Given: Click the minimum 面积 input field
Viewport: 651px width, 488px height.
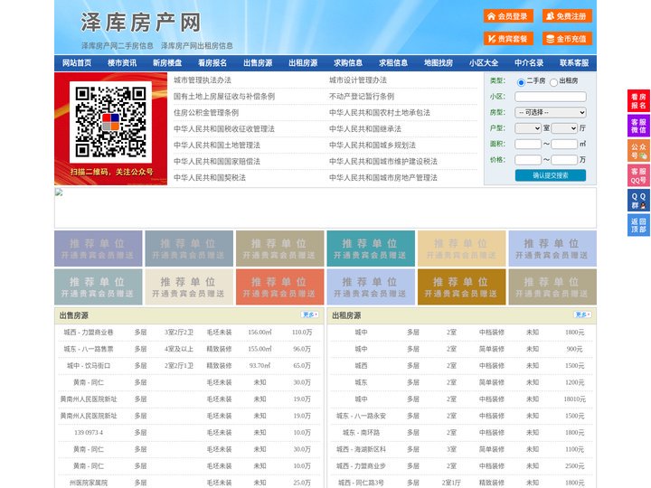Looking at the screenshot, I should [x=528, y=144].
